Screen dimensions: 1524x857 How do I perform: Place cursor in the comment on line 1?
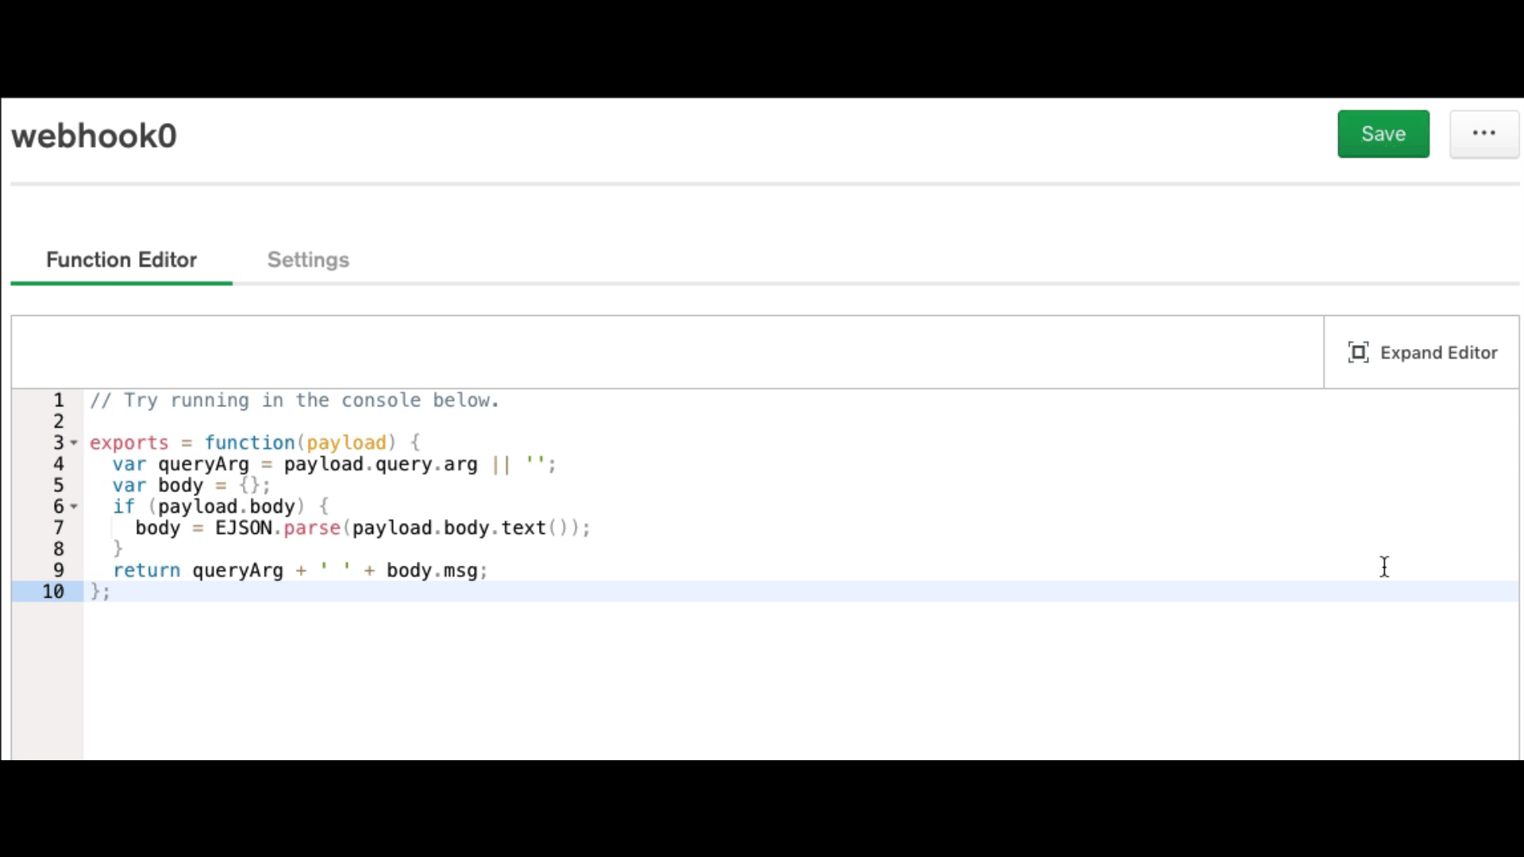[x=294, y=400]
